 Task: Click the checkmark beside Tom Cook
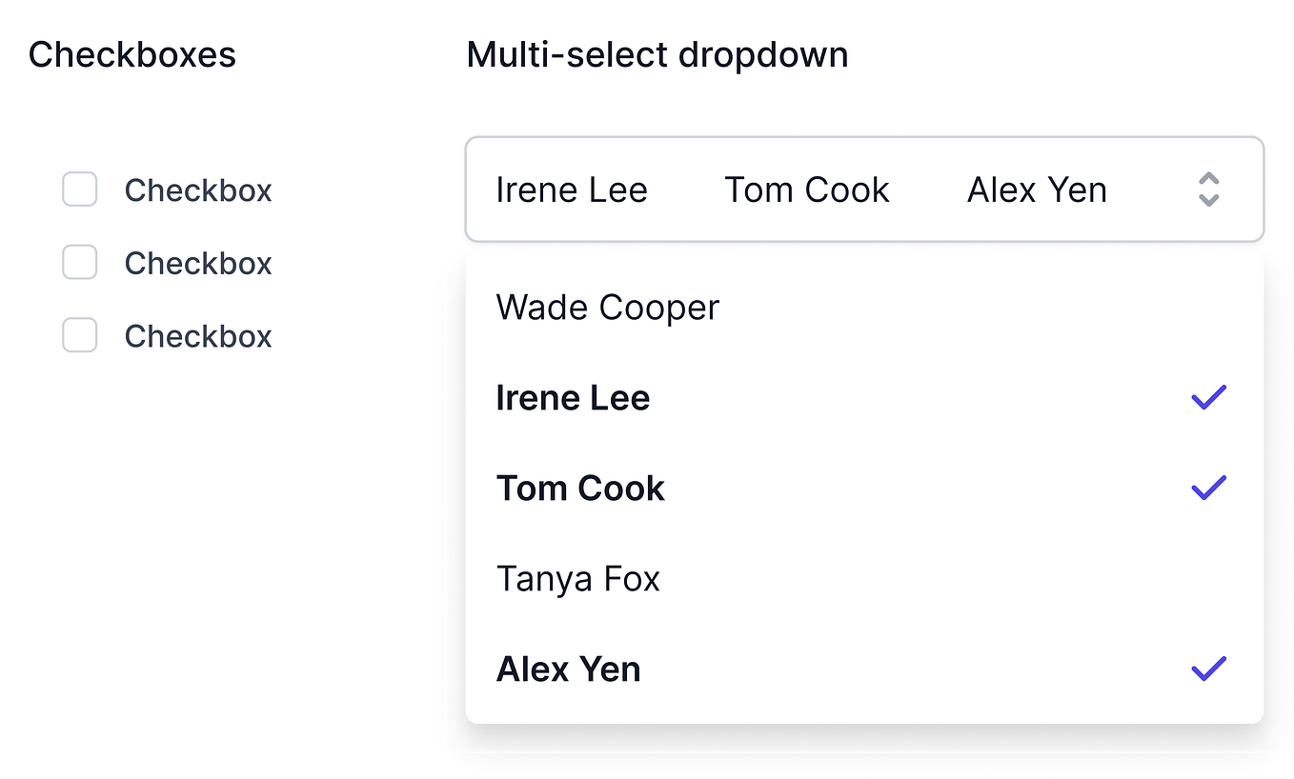1208,488
